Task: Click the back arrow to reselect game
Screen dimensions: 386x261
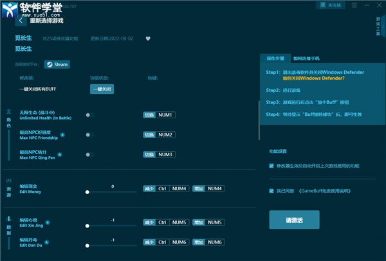Action: 20,20
